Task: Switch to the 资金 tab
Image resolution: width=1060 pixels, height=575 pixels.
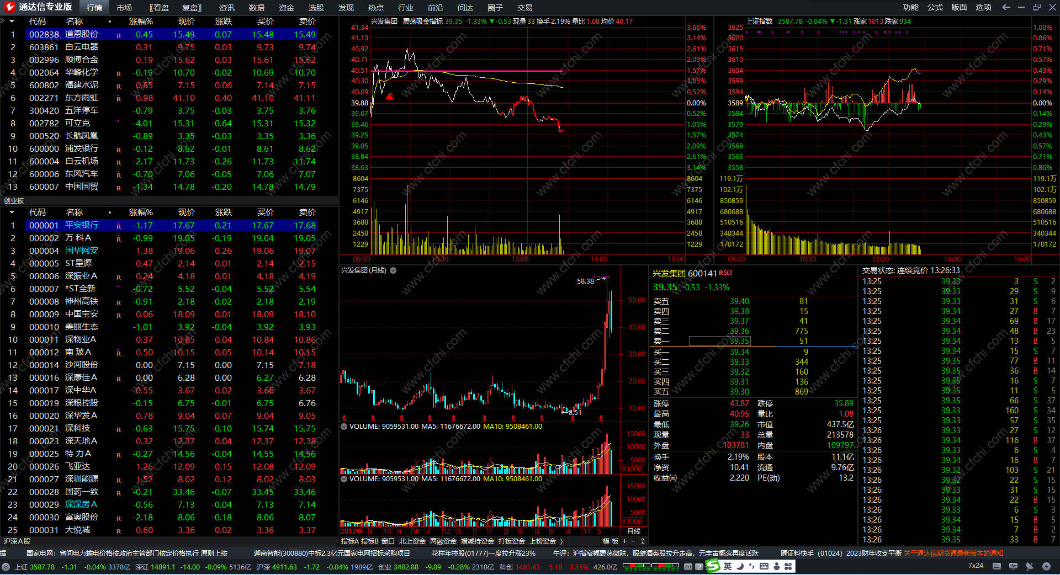Action: click(x=287, y=8)
